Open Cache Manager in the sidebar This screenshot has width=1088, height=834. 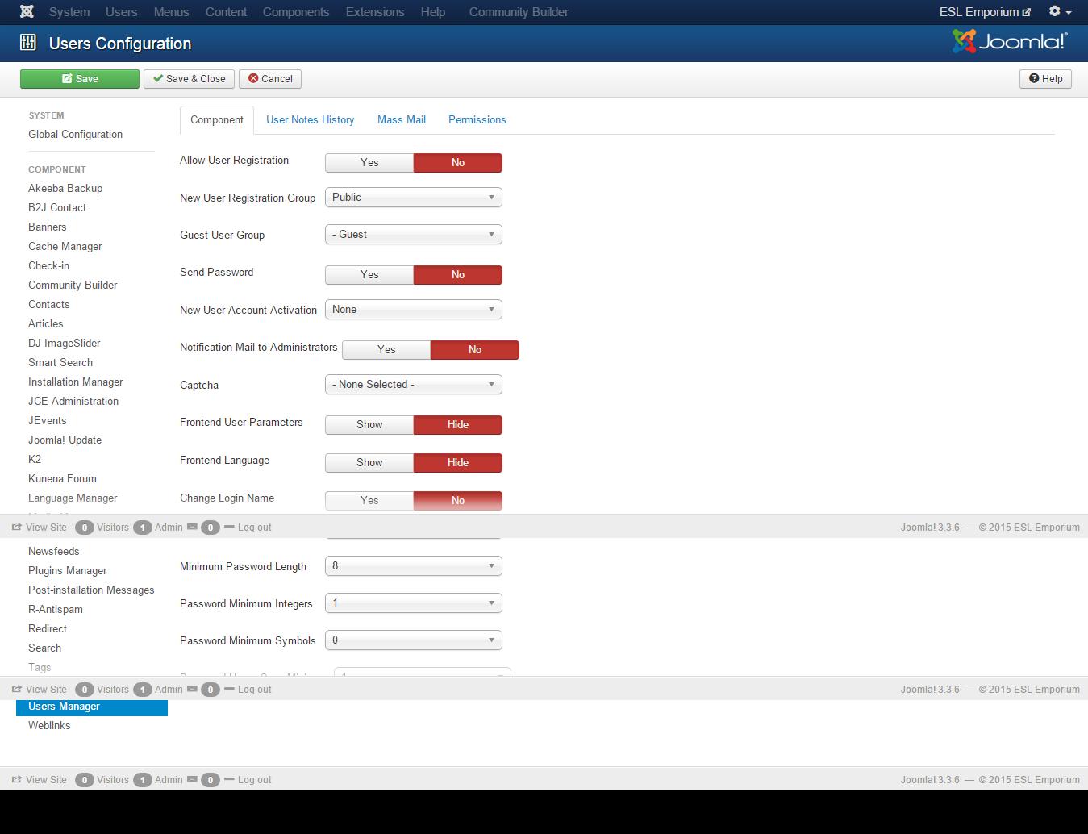point(65,247)
